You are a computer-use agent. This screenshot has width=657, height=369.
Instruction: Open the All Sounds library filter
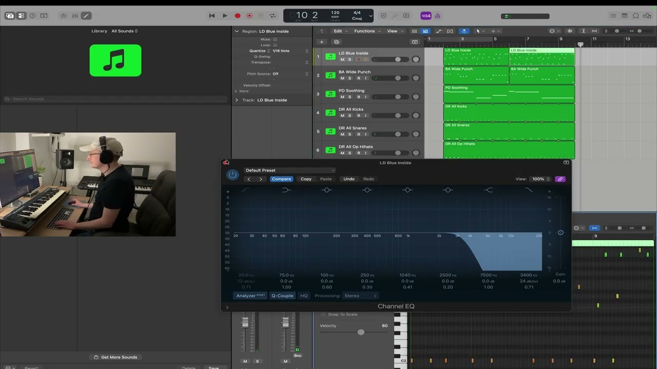click(125, 31)
